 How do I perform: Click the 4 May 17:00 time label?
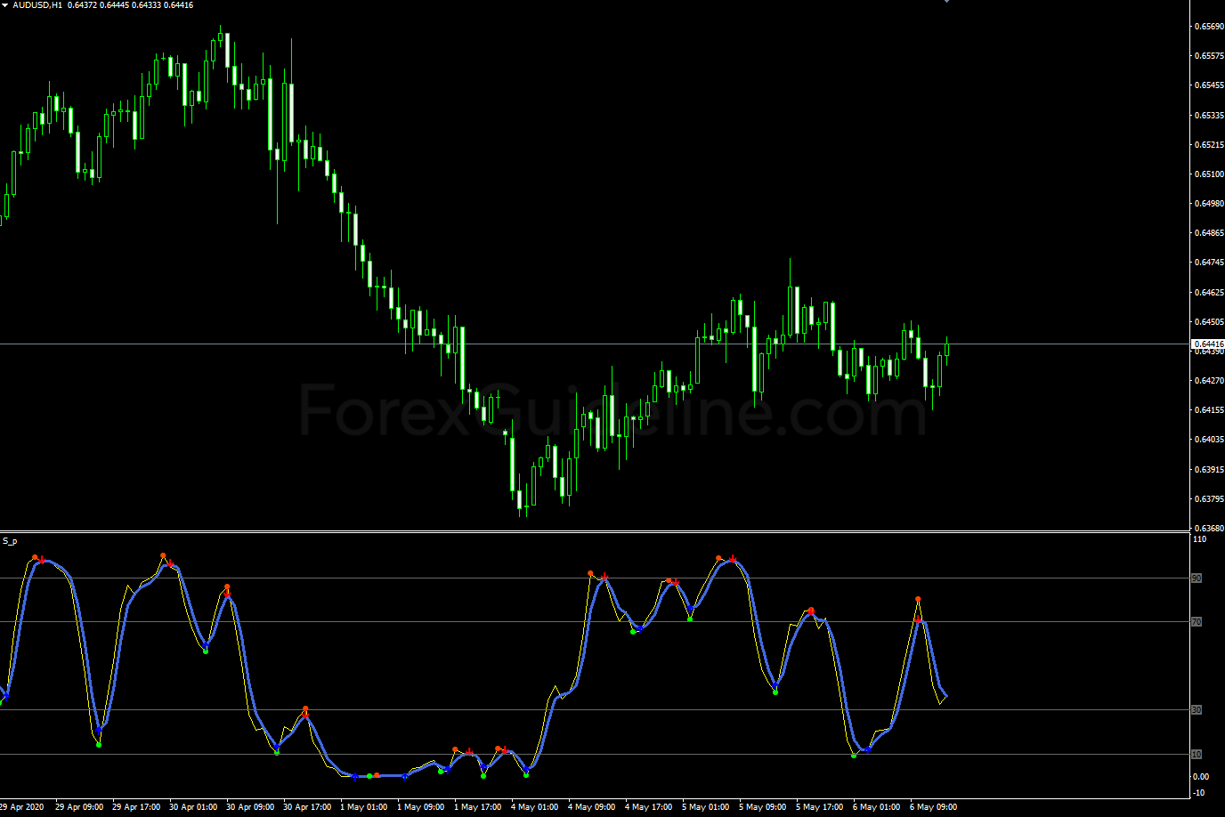(648, 807)
